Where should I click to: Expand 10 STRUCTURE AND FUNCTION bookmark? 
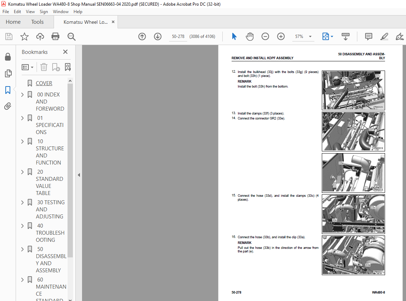pos(22,141)
